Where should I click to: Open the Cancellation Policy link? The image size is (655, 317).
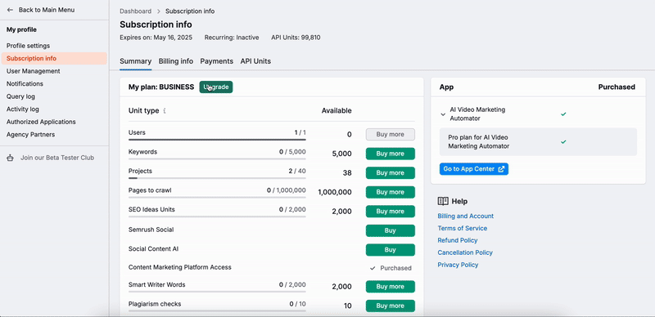(x=465, y=252)
